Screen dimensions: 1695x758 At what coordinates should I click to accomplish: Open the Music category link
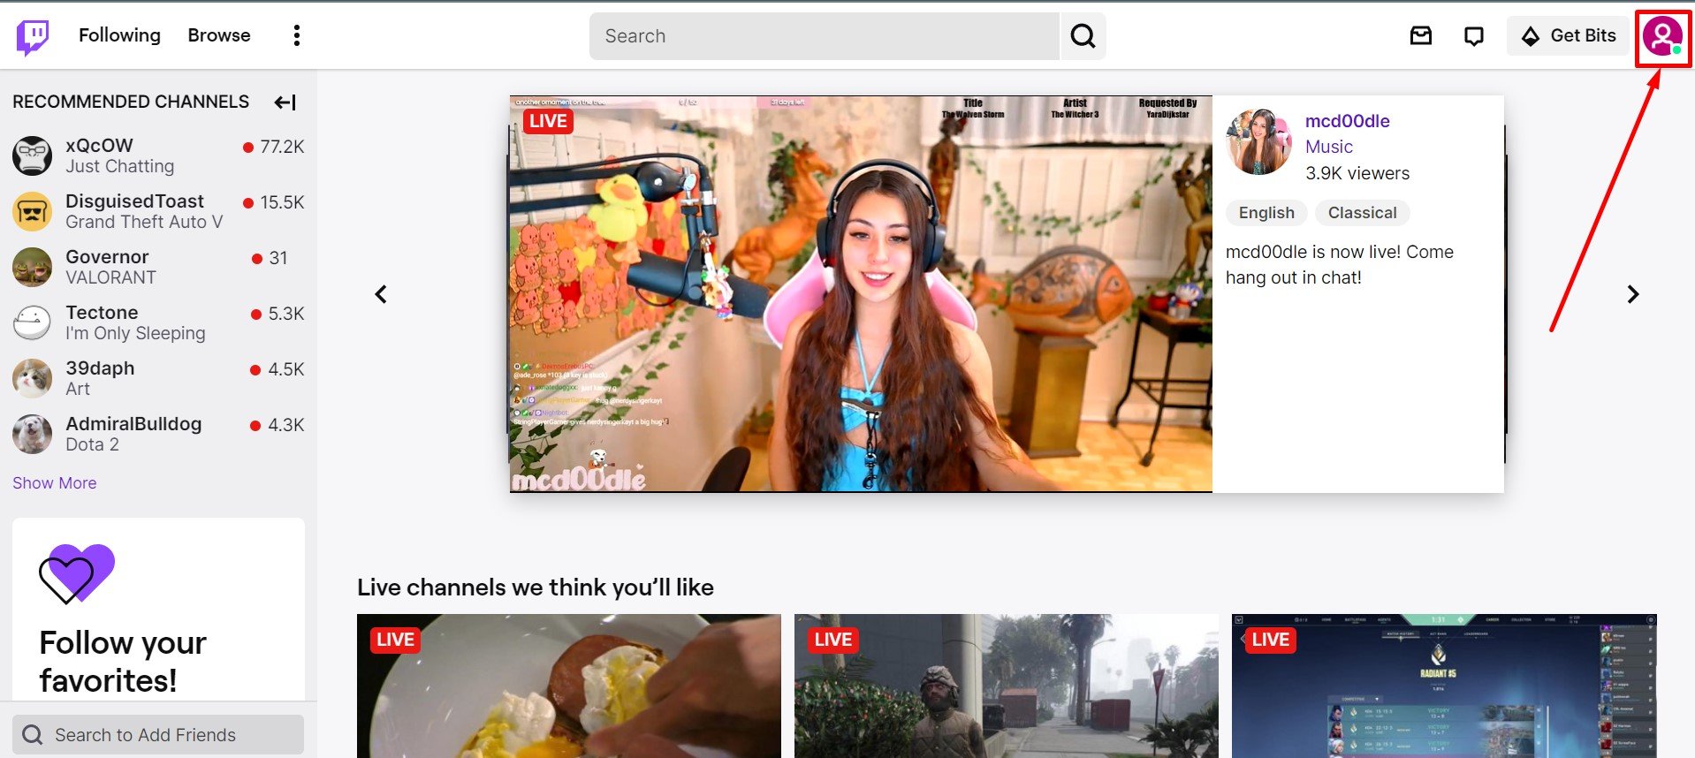(1329, 147)
